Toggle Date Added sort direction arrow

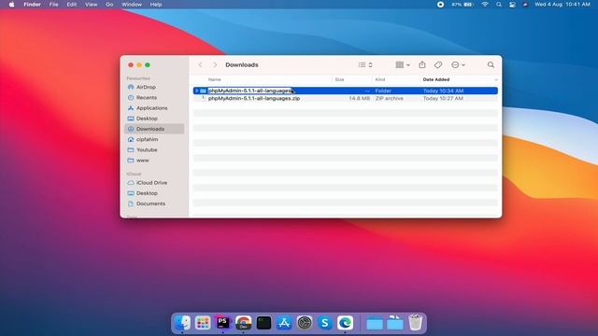click(x=496, y=79)
